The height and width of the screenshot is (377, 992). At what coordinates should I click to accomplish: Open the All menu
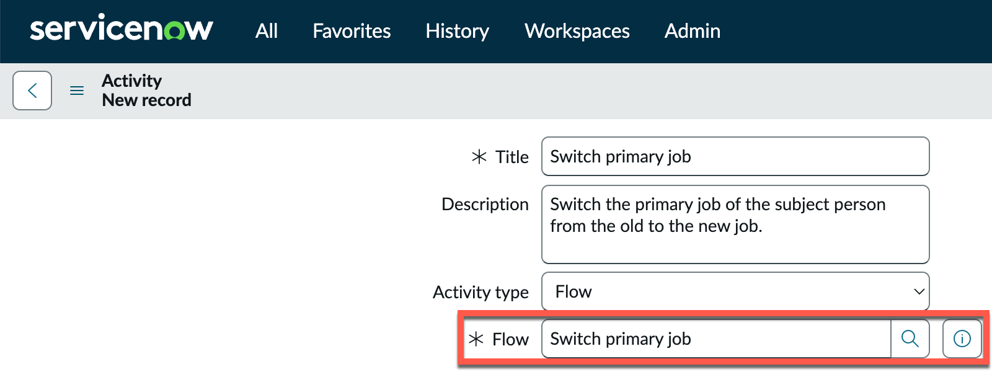click(x=267, y=31)
